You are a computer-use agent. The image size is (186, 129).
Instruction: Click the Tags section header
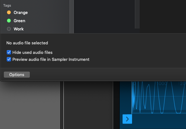7,5
